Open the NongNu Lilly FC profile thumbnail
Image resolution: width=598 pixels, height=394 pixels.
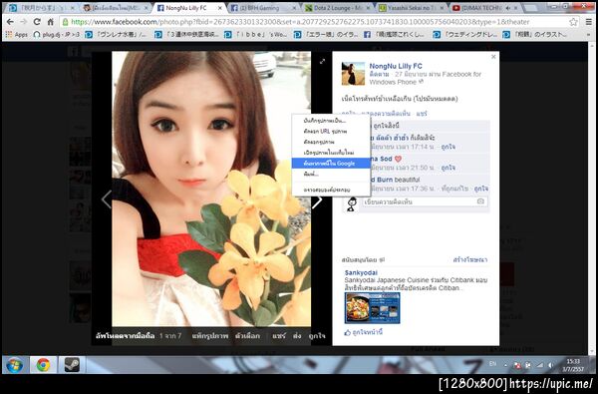[x=353, y=73]
